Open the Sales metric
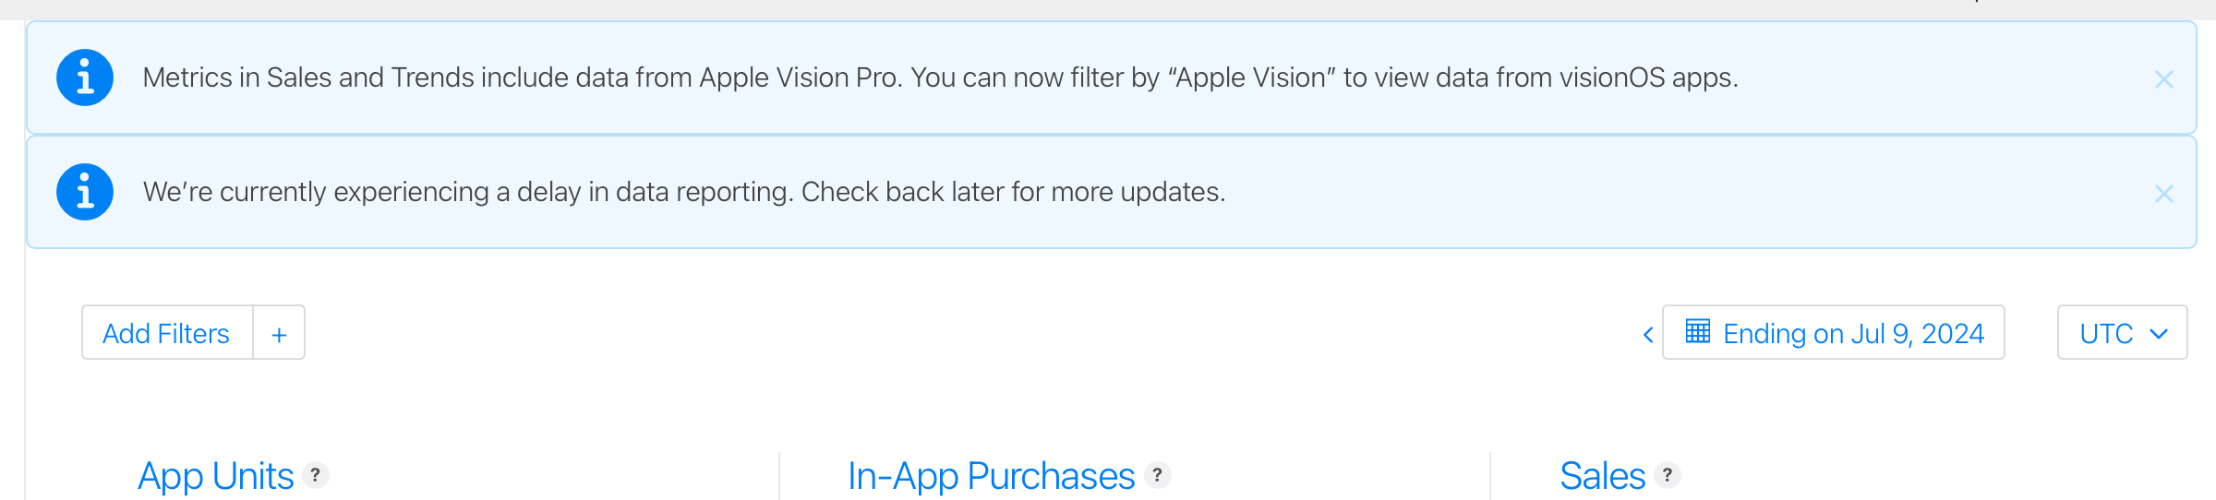Screen dimensions: 2216x500 1602,476
